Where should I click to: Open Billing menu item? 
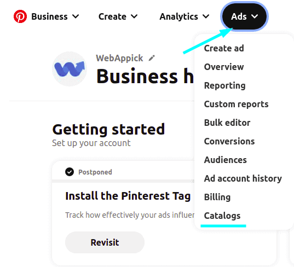click(217, 197)
